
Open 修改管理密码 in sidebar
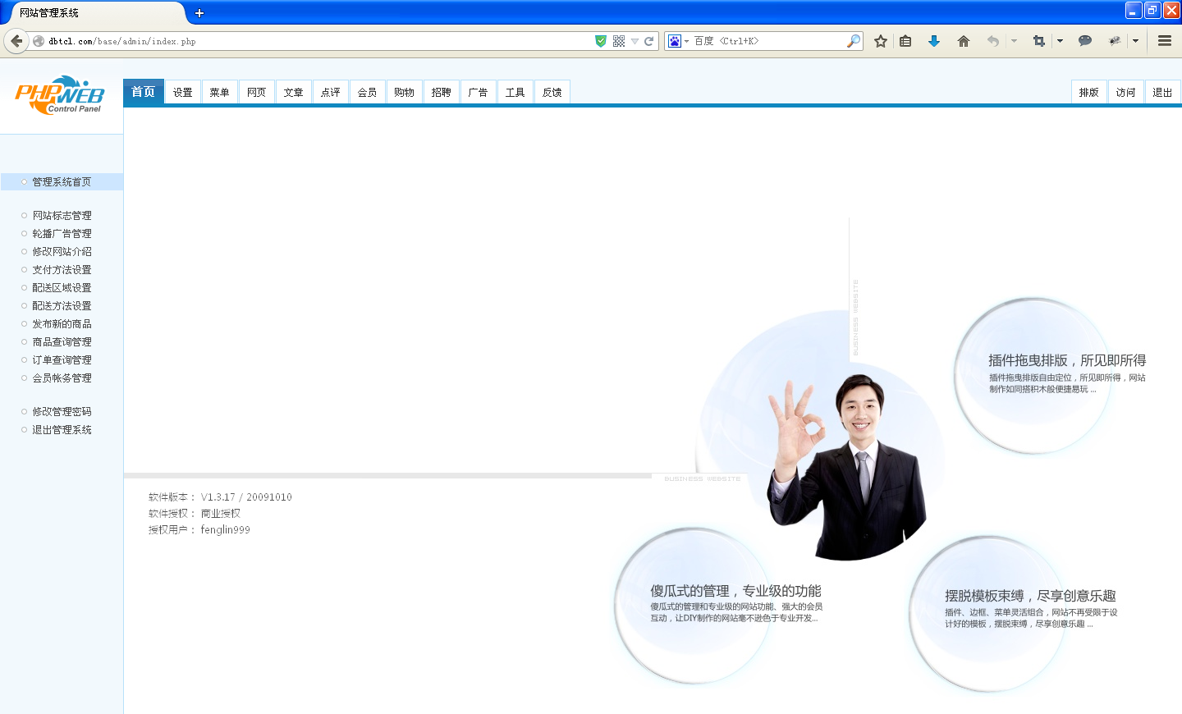click(62, 412)
